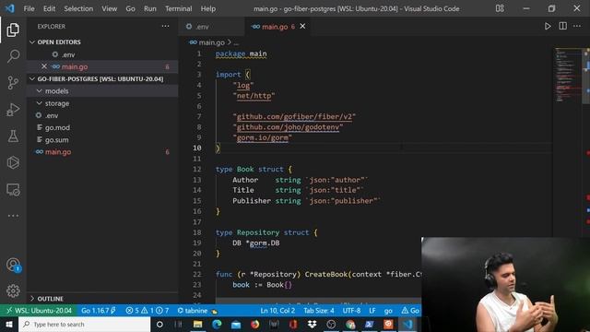Open the Search view in activity bar
Viewport: 590px width, 332px height.
pyautogui.click(x=13, y=56)
